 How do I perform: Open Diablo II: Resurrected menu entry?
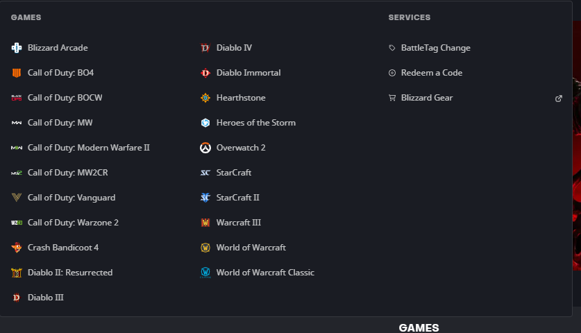69,273
